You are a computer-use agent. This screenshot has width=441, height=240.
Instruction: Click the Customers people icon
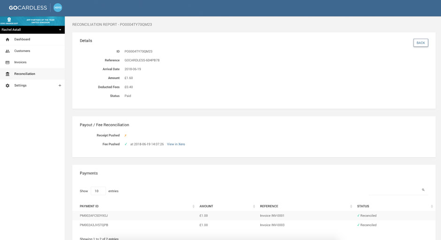[x=8, y=51]
